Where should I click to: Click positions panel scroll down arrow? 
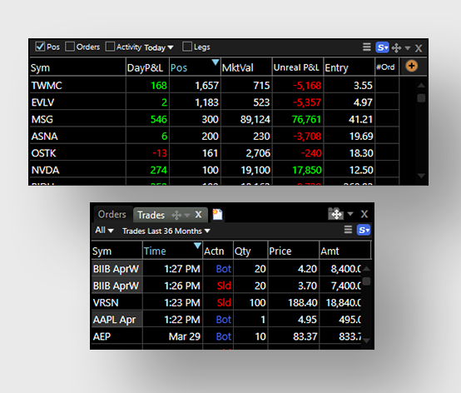[x=421, y=176]
